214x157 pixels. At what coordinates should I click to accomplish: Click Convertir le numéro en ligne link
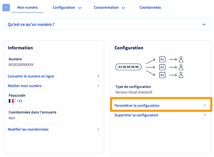point(31,76)
